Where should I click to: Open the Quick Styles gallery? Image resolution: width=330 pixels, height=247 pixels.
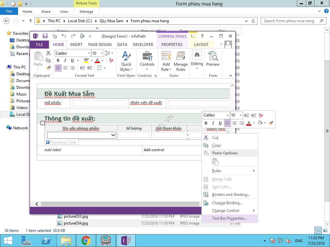click(x=126, y=61)
